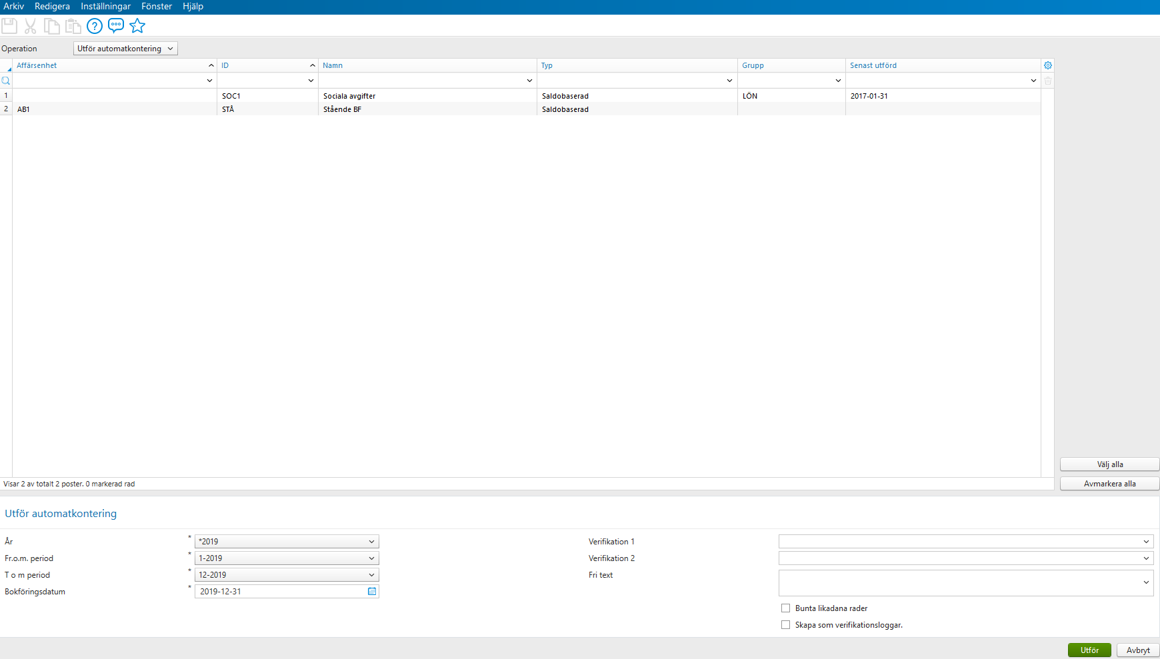The width and height of the screenshot is (1160, 659).
Task: Open comments via the speech bubble icon
Action: [115, 26]
